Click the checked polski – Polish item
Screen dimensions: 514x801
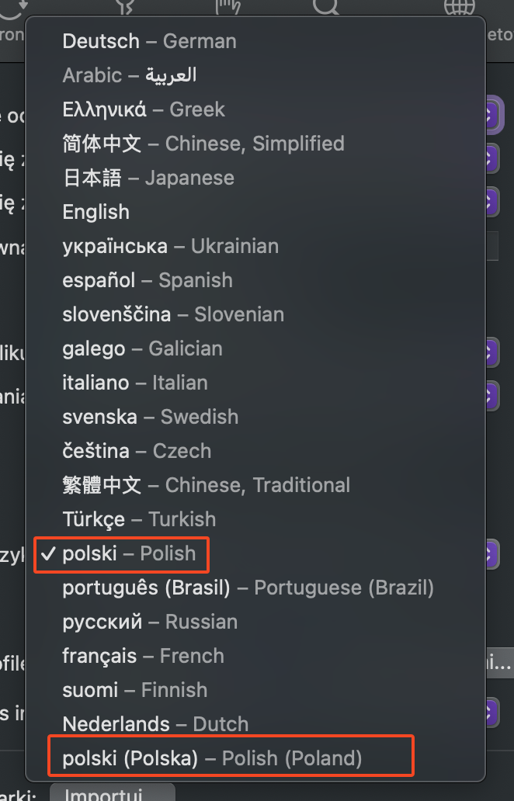[x=129, y=553]
